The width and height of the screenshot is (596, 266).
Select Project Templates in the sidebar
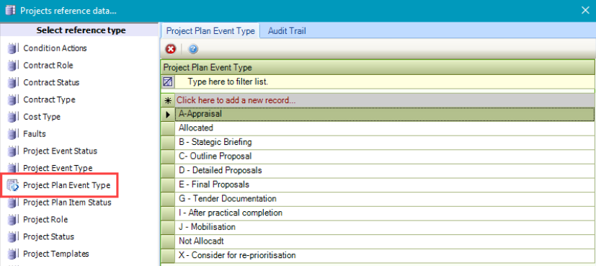coord(56,254)
